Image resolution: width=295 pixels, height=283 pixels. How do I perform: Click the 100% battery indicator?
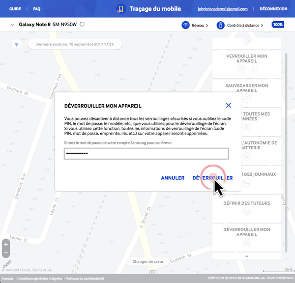click(278, 25)
